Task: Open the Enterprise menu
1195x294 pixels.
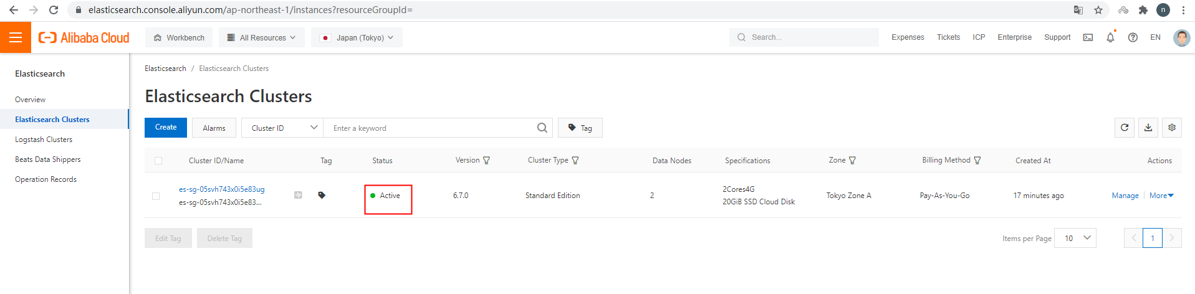Action: pos(1014,37)
